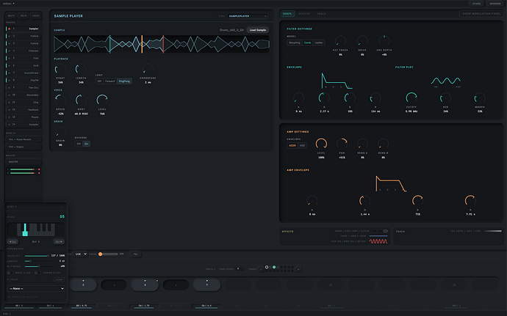Click the Res knob
This screenshot has height=316, width=507.
pos(445,98)
